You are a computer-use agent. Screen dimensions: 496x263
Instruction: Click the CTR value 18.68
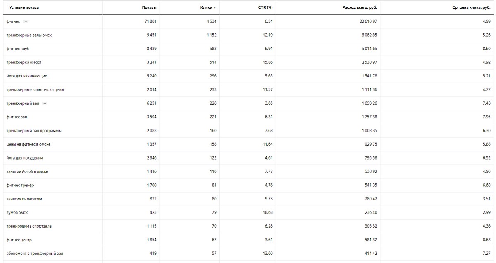(268, 212)
